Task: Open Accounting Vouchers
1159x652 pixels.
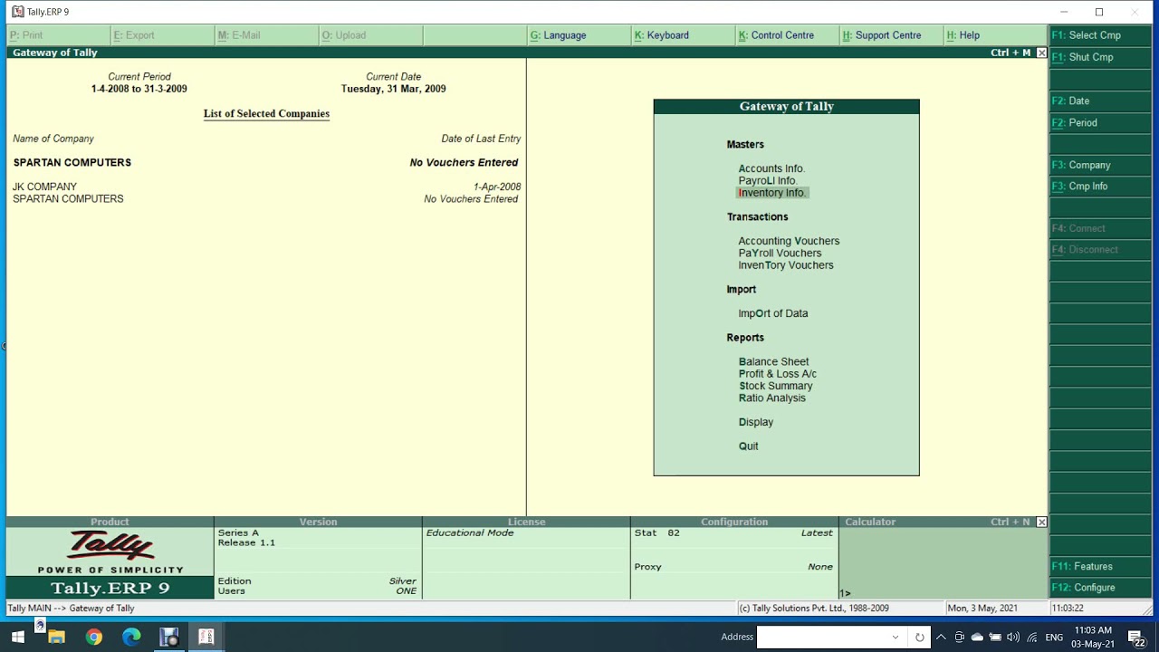Action: coord(789,241)
